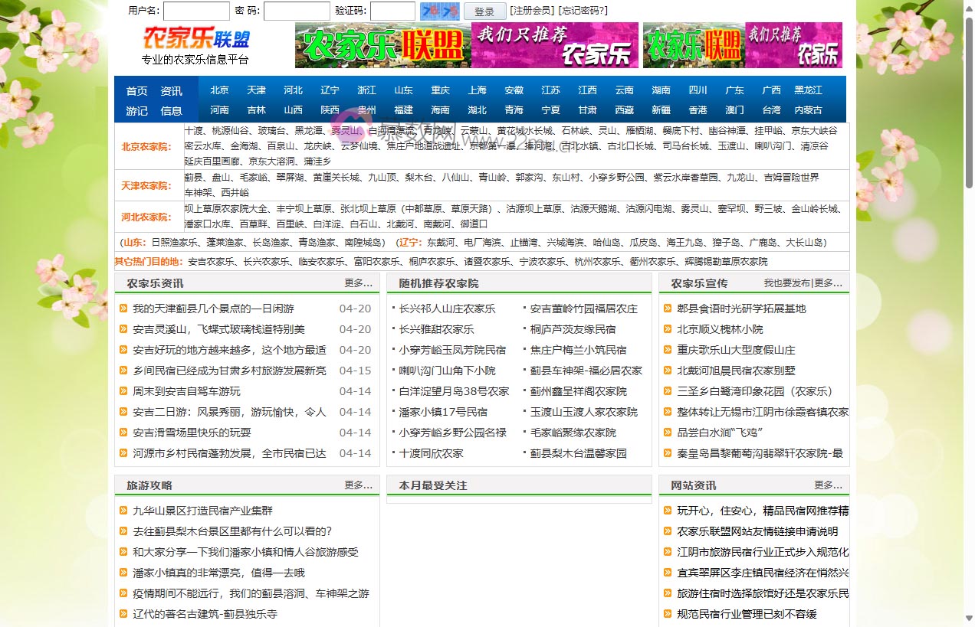
Task: Click the arrow icon beside "郫县食语时光研学拓展基地"
Action: pos(666,309)
